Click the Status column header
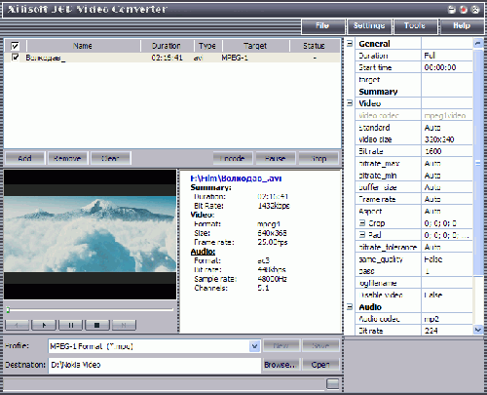Image resolution: width=487 pixels, height=395 pixels. [x=315, y=46]
